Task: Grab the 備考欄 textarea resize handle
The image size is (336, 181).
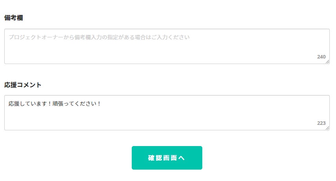Action: click(x=327, y=62)
